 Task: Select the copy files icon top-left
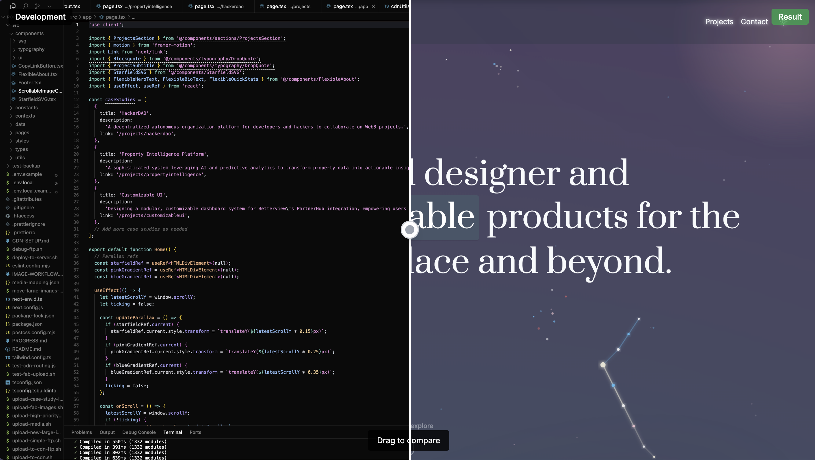[x=13, y=6]
